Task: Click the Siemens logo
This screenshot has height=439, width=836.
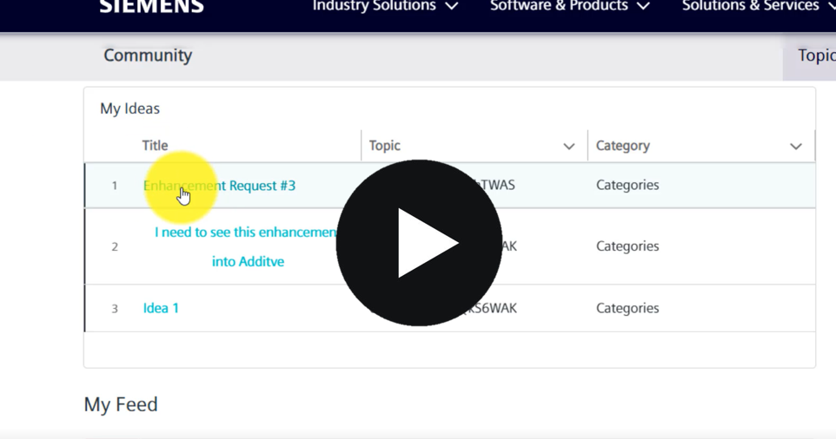Action: (x=151, y=7)
